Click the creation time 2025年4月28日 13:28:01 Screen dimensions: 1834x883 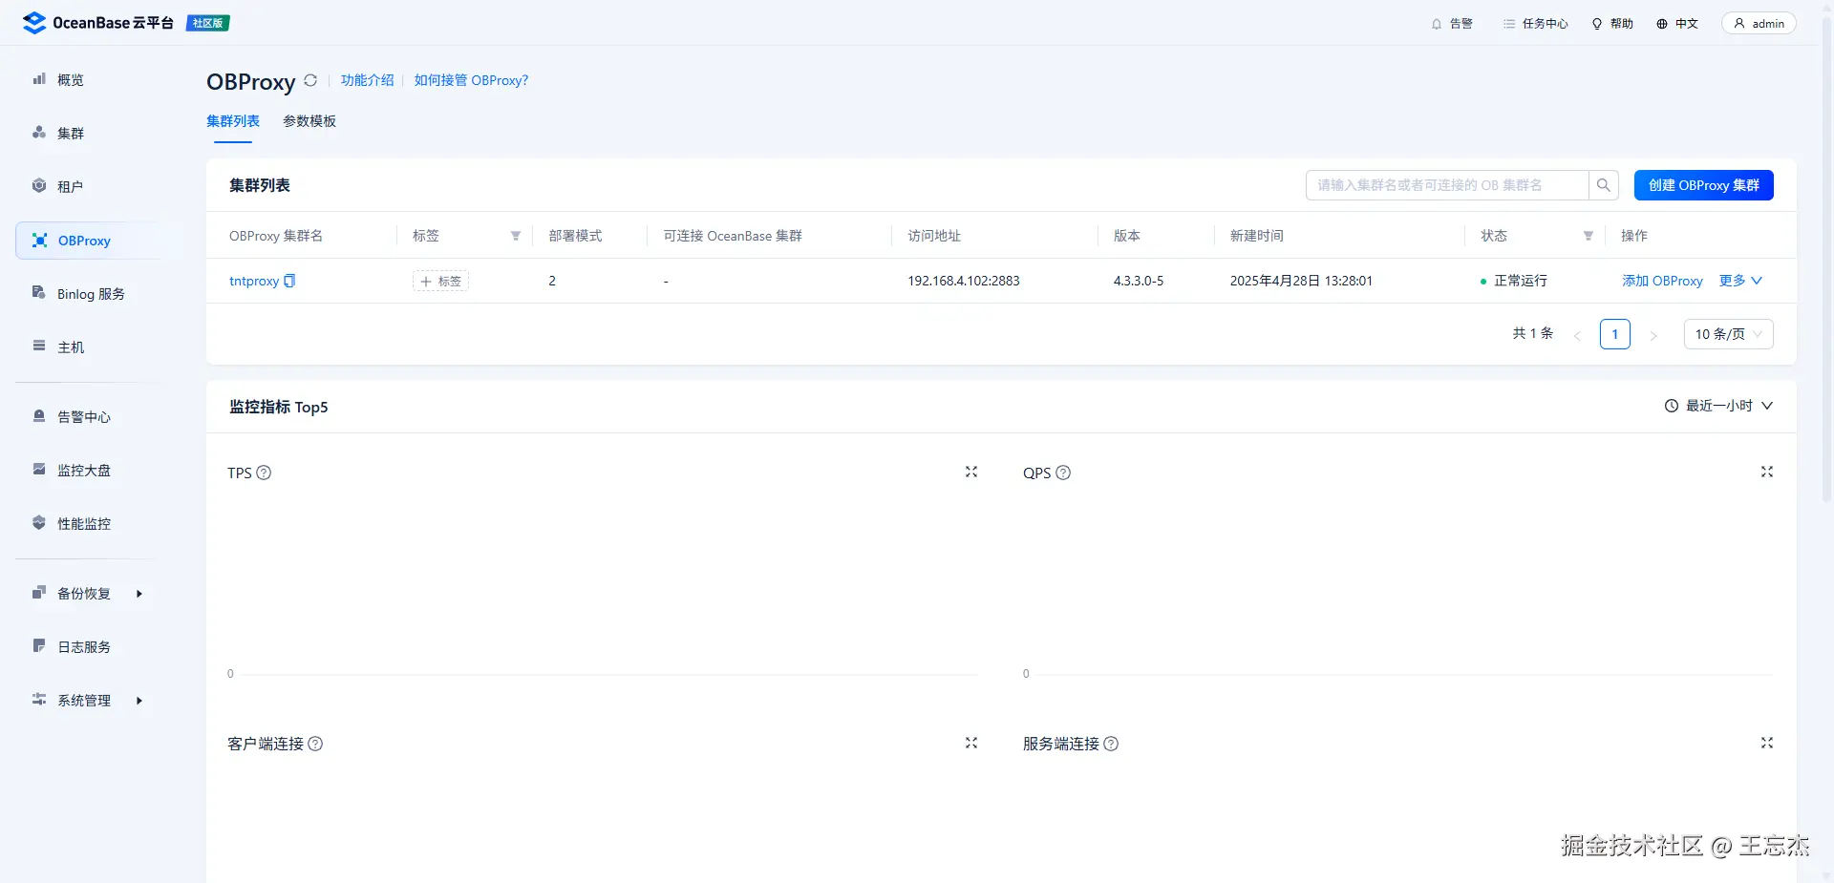pyautogui.click(x=1301, y=281)
